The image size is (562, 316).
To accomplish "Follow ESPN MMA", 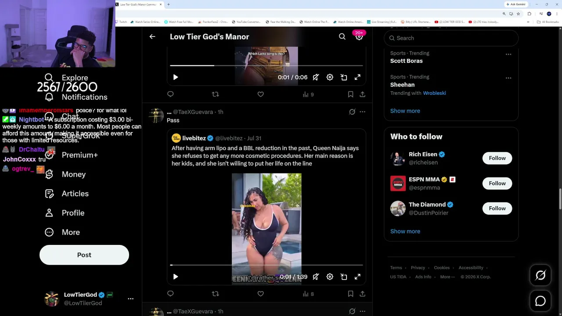I will (x=497, y=183).
